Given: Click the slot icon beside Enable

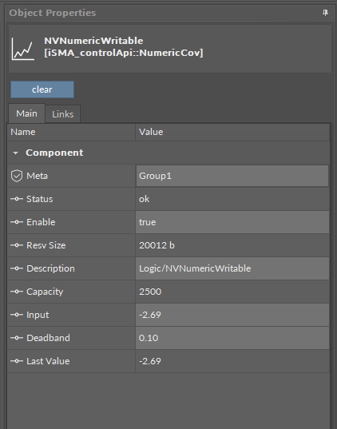Looking at the screenshot, I should pos(17,222).
